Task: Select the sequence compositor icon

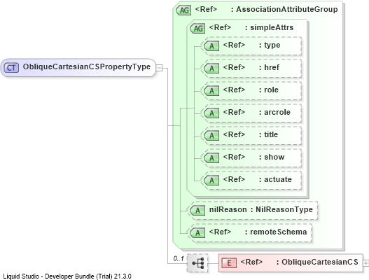Action: (x=197, y=263)
